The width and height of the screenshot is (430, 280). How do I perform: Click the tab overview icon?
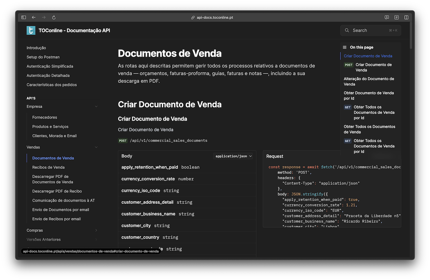coord(406,17)
